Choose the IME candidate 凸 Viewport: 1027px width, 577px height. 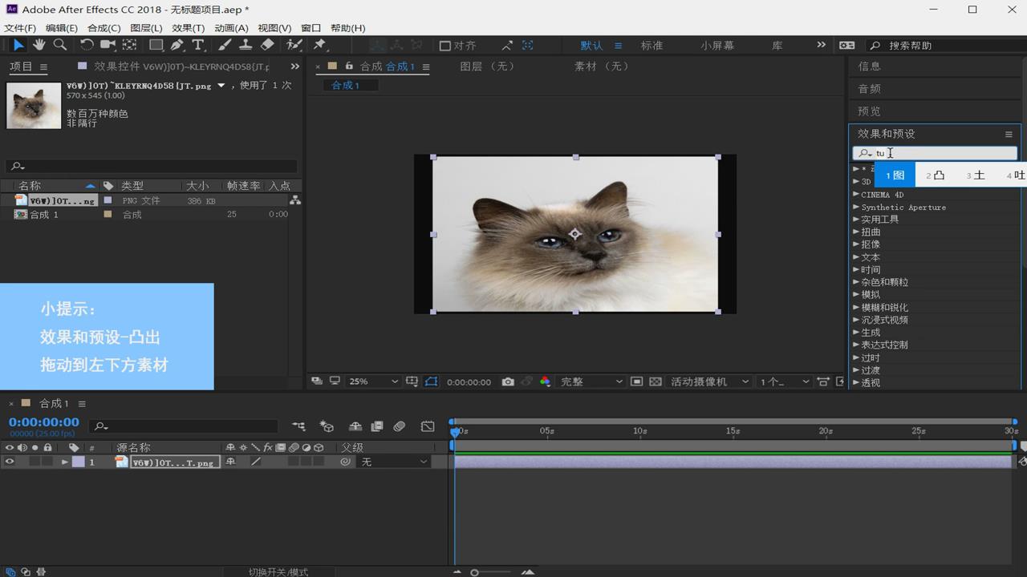[x=936, y=175]
